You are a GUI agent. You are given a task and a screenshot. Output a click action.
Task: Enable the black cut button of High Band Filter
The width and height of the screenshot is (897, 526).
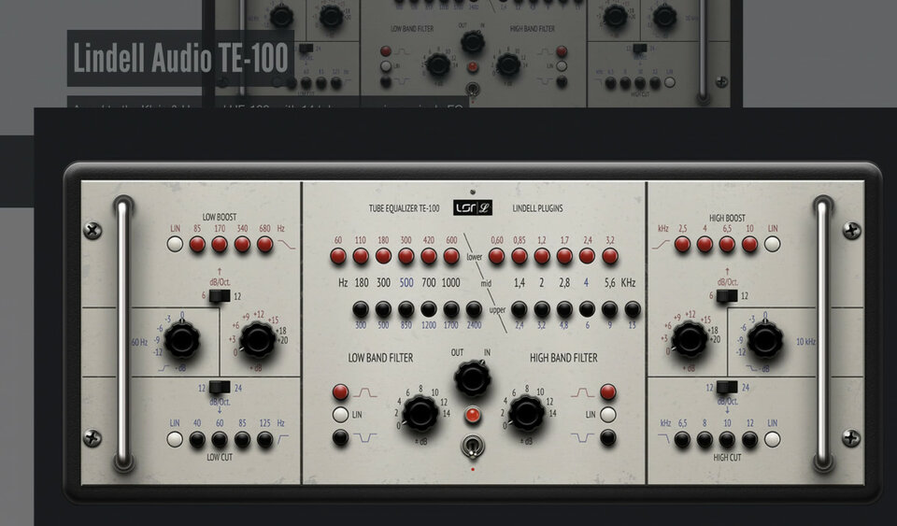pyautogui.click(x=608, y=437)
